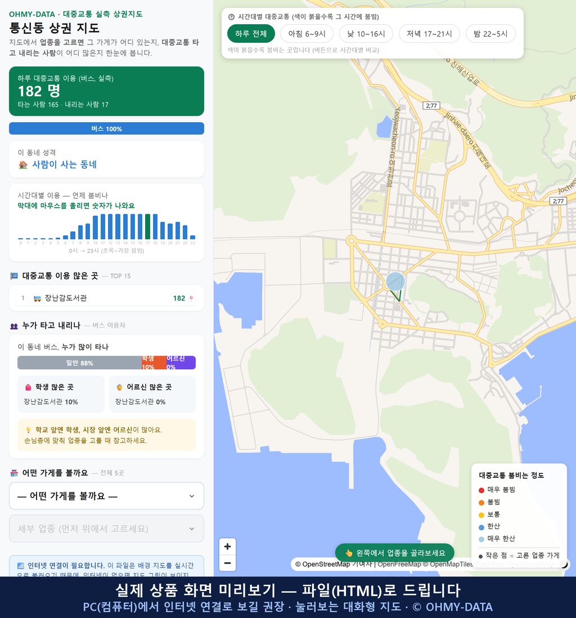Click the 왼쪽에서 업종을 골라보세요 button
The width and height of the screenshot is (576, 618).
[395, 553]
